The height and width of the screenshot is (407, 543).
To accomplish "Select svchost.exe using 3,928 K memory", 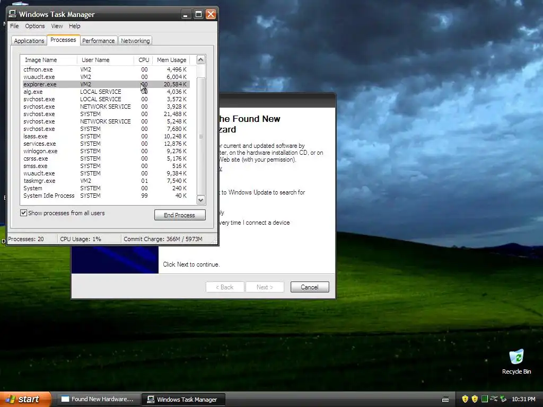I will point(106,107).
